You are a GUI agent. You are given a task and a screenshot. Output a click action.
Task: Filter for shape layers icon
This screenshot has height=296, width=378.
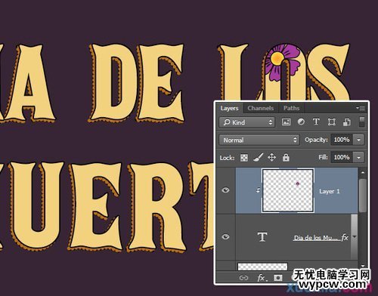(331, 122)
